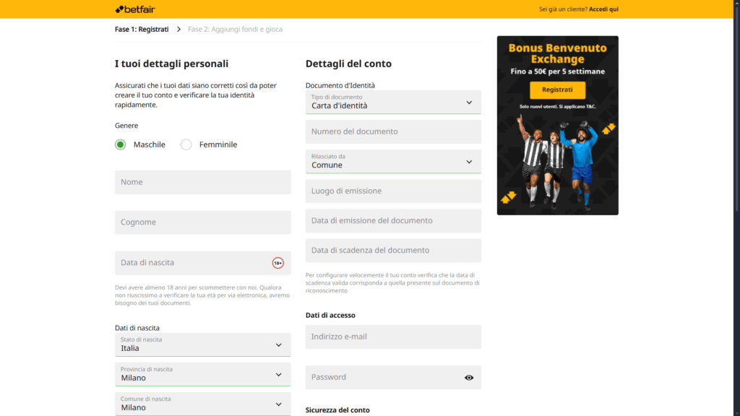
Task: Open the Provincia di nascita dropdown
Action: click(279, 374)
